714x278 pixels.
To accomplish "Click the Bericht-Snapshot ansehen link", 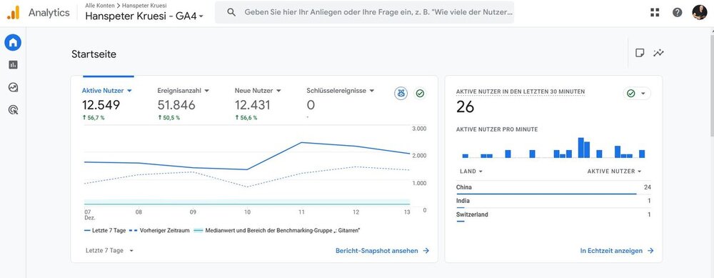I will click(383, 251).
